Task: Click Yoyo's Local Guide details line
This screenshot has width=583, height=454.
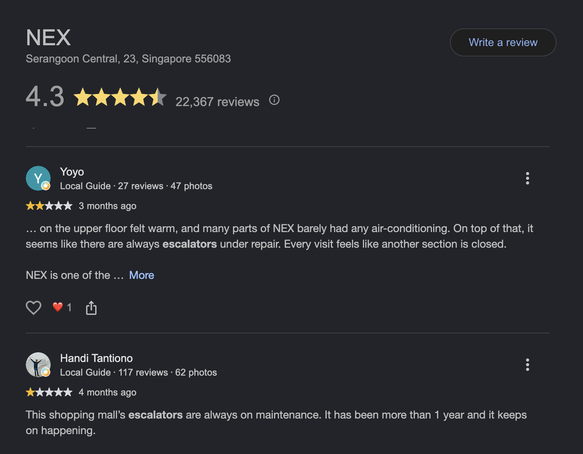Action: [x=136, y=186]
